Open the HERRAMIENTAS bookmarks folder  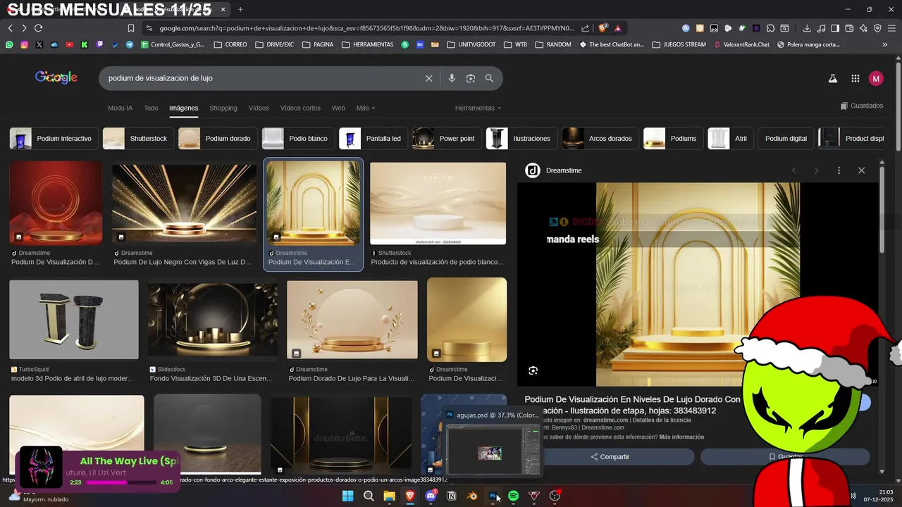click(x=367, y=44)
